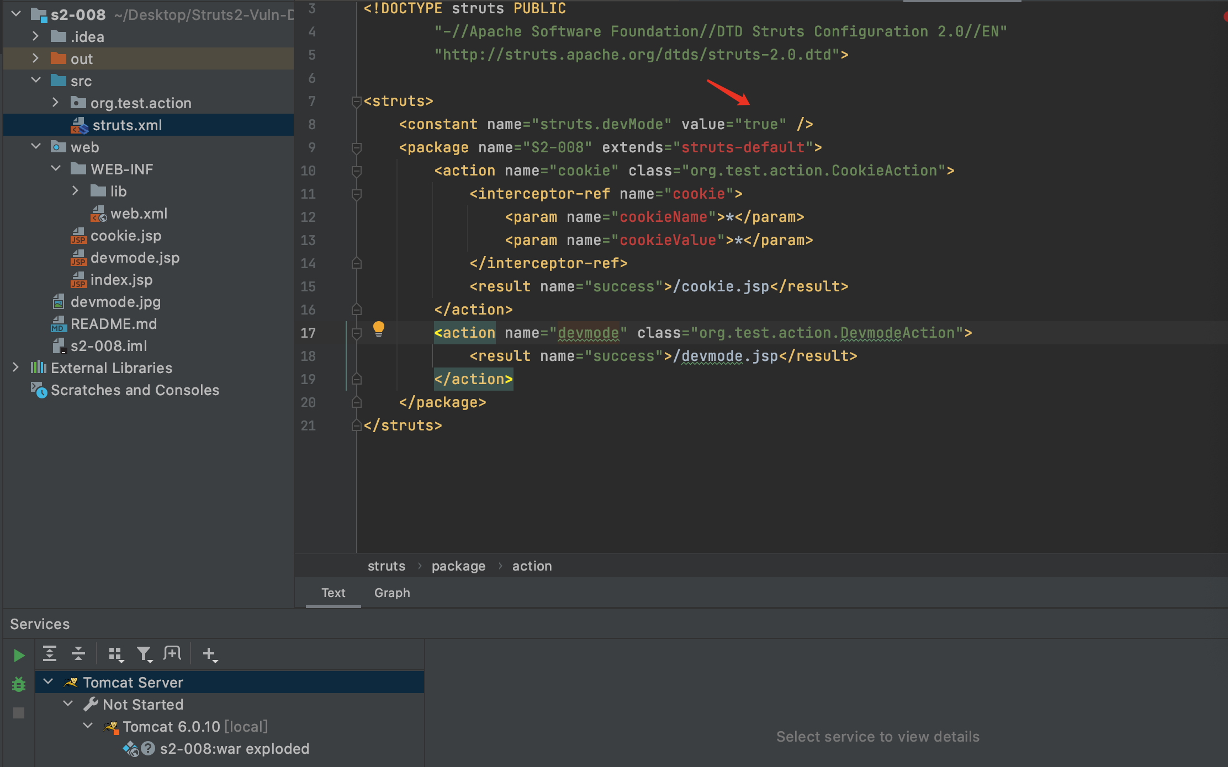Click the group services icon
The width and height of the screenshot is (1228, 767).
click(x=113, y=654)
